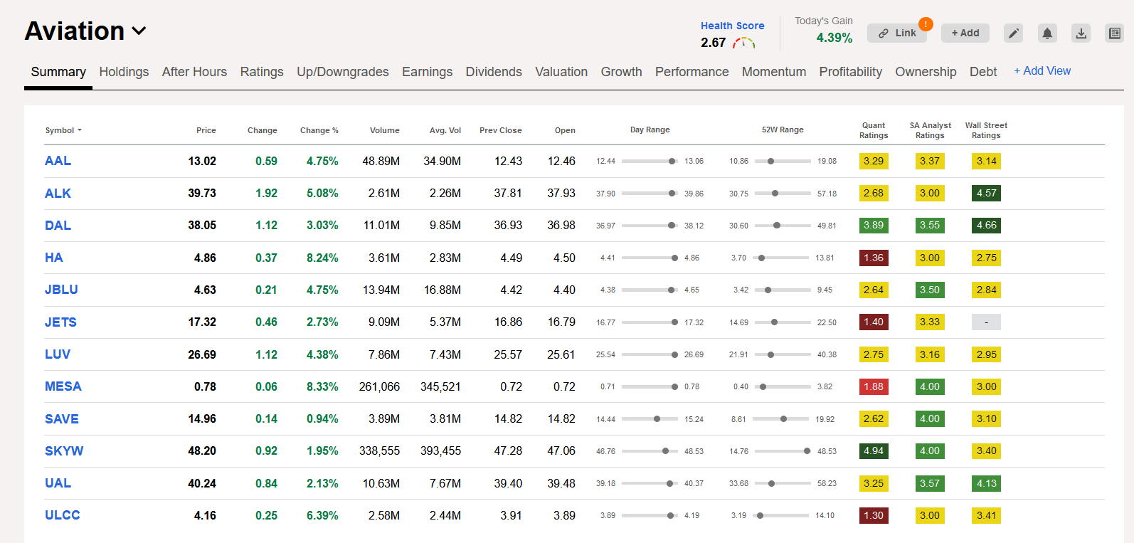Sort by Price column header

tap(206, 130)
